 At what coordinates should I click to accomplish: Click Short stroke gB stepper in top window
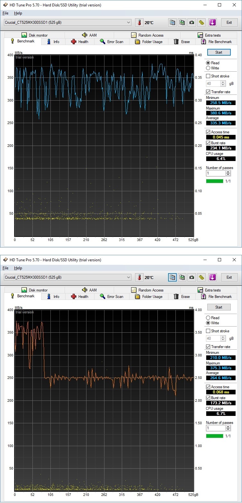(x=223, y=84)
